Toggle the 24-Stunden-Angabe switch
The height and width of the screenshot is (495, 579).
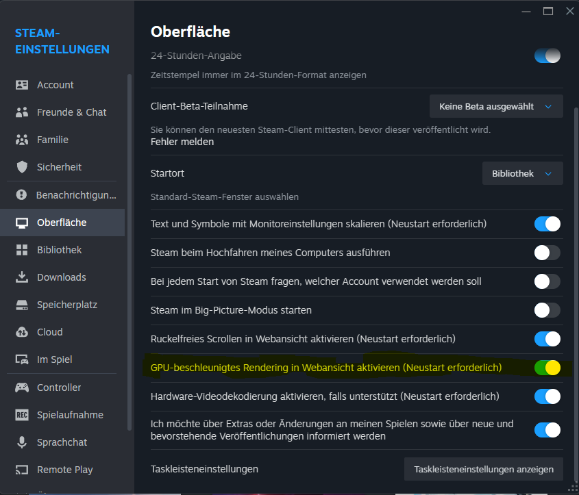tap(547, 55)
